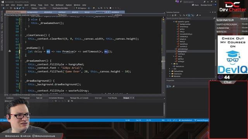Collapse the wasteful-game folder

[174, 22]
